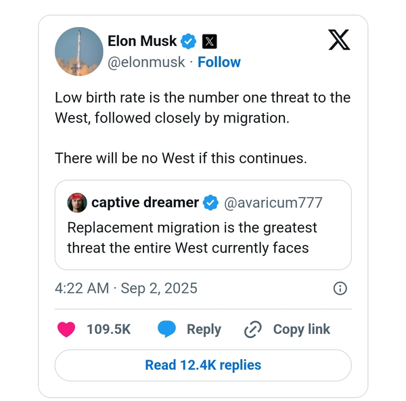Click the blue verified badge beside Elon Musk

[x=189, y=41]
